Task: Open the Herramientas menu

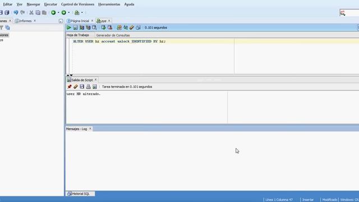Action: click(x=109, y=4)
